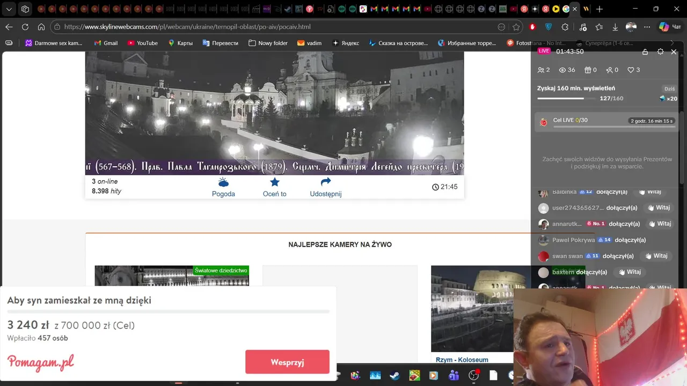Bookmark this page with the star icon
Screen dimensions: 687x386
[x=516, y=27]
